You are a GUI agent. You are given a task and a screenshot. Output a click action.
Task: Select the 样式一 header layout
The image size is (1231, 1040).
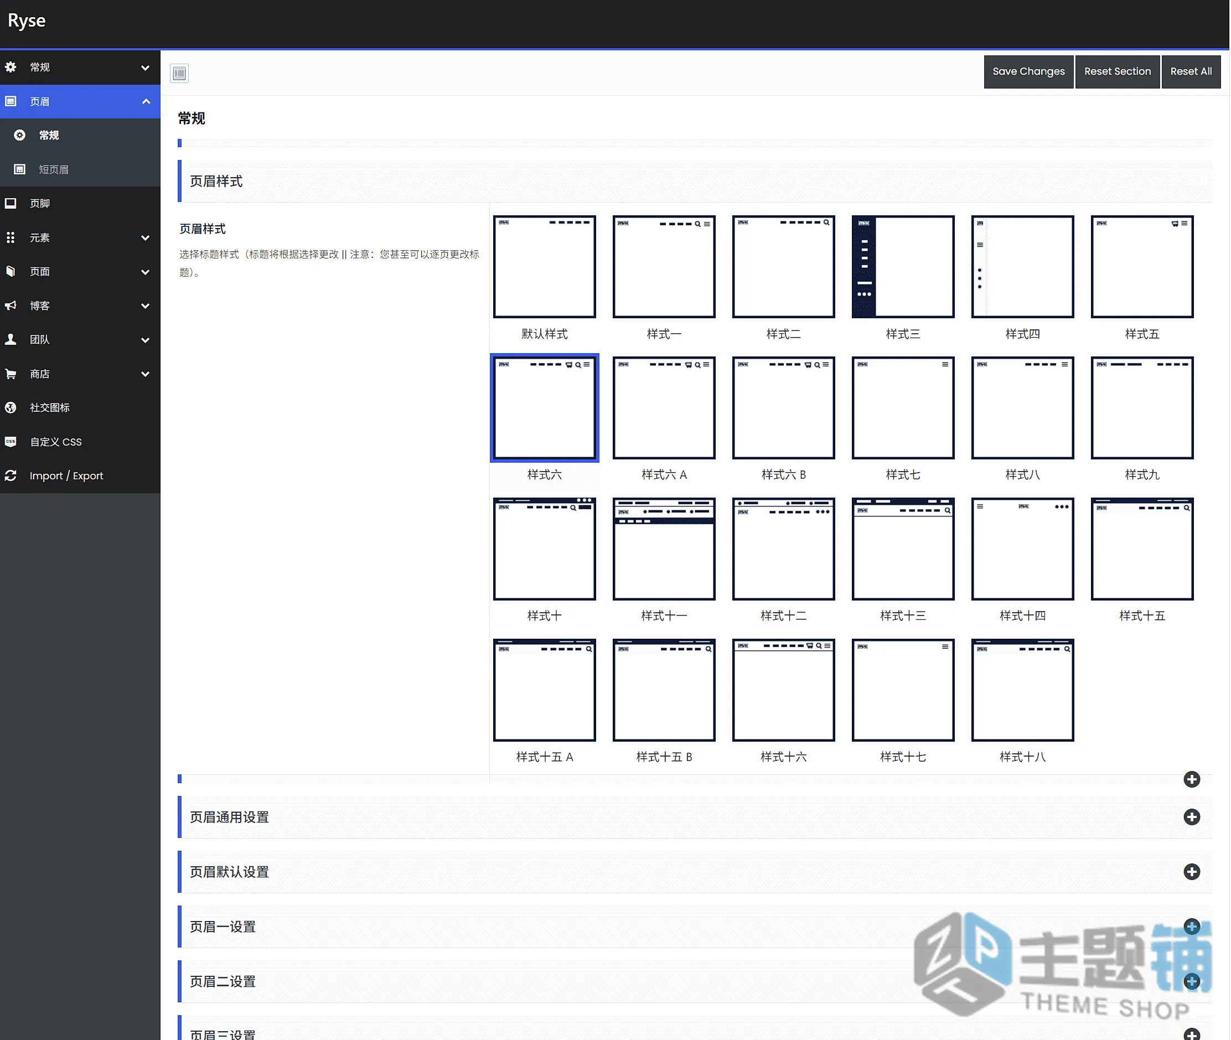(x=664, y=266)
